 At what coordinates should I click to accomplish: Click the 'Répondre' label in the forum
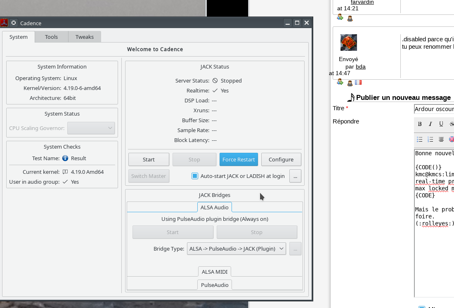pyautogui.click(x=346, y=121)
